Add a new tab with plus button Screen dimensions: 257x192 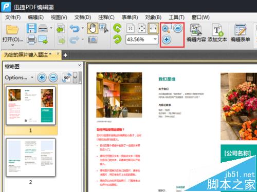point(65,55)
